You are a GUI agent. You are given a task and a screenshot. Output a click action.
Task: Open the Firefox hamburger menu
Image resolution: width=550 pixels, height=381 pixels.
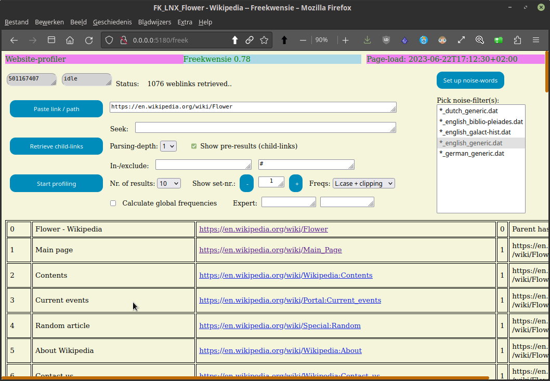536,40
